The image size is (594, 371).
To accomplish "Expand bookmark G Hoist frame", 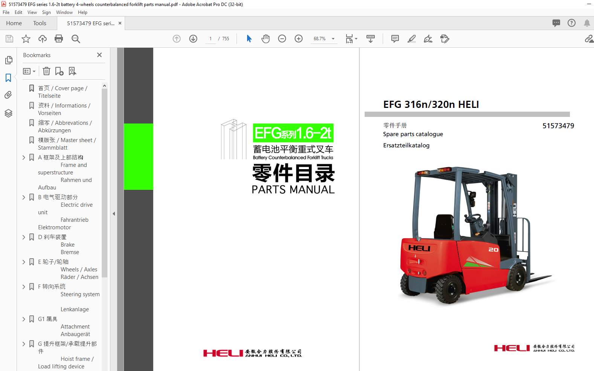I will click(x=24, y=344).
